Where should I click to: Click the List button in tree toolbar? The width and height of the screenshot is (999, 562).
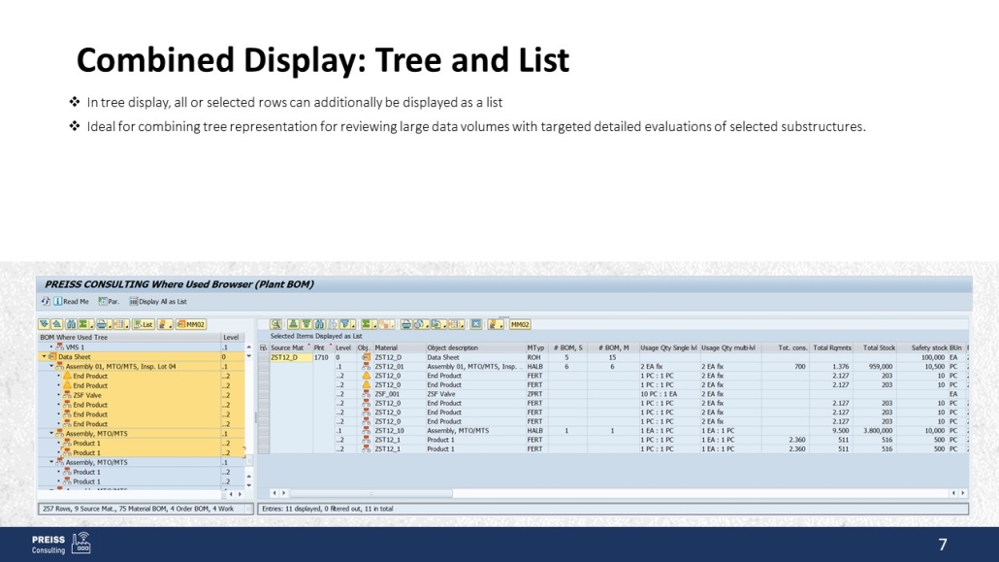pyautogui.click(x=144, y=324)
